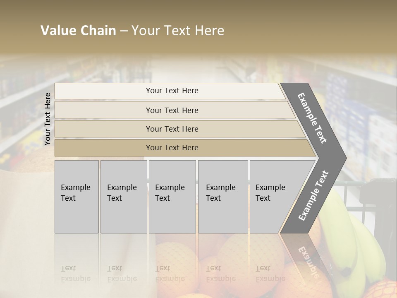Click the lower dark arrow 'Example Text' segment
The width and height of the screenshot is (397, 298).
click(x=313, y=195)
